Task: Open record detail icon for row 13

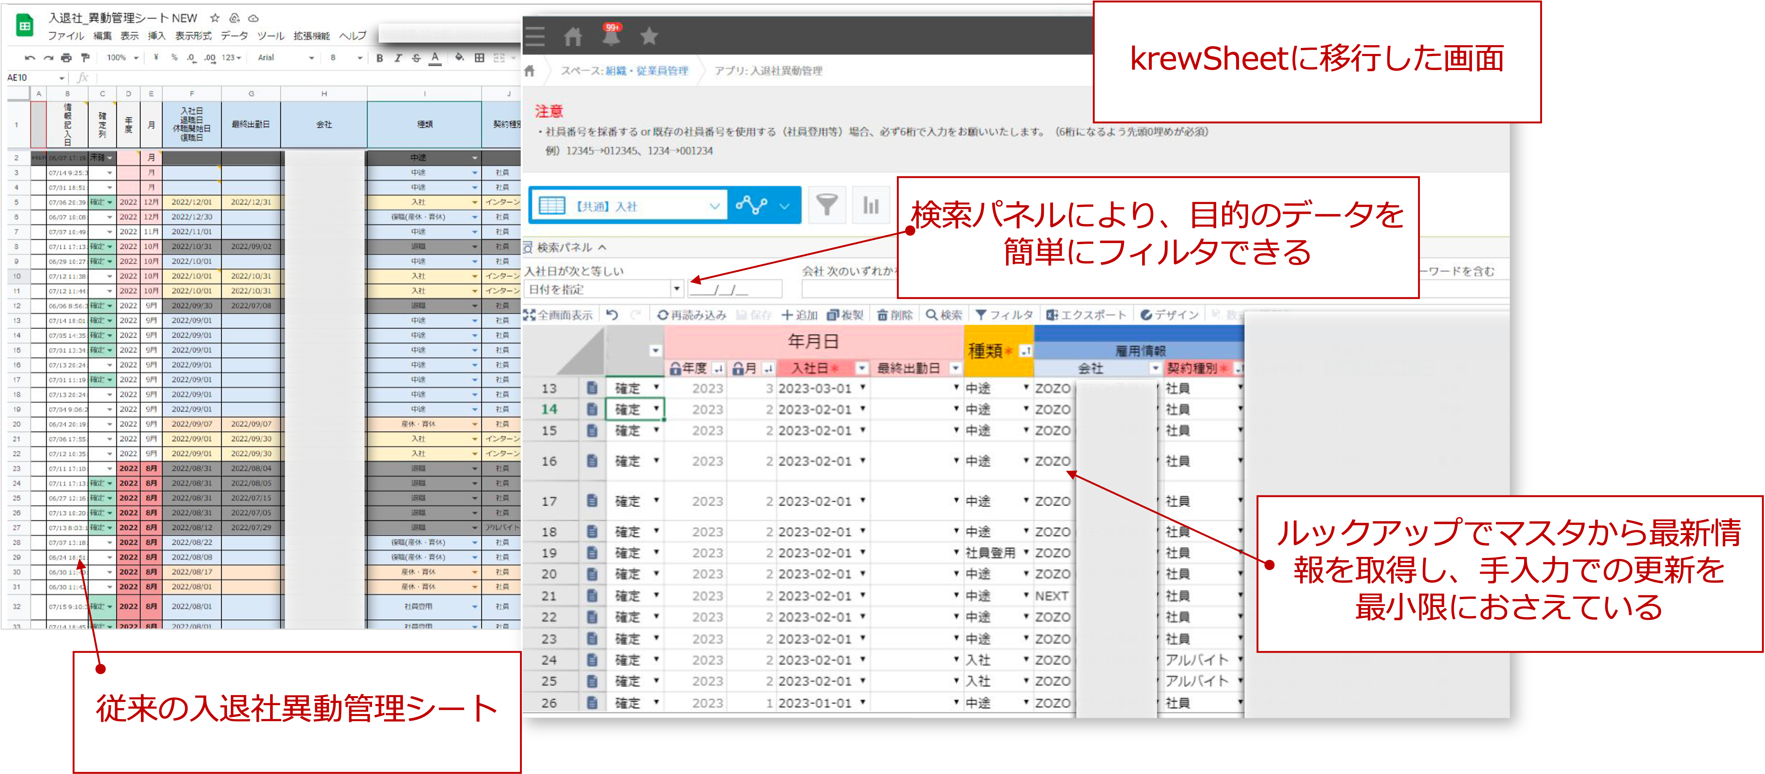Action: point(592,388)
